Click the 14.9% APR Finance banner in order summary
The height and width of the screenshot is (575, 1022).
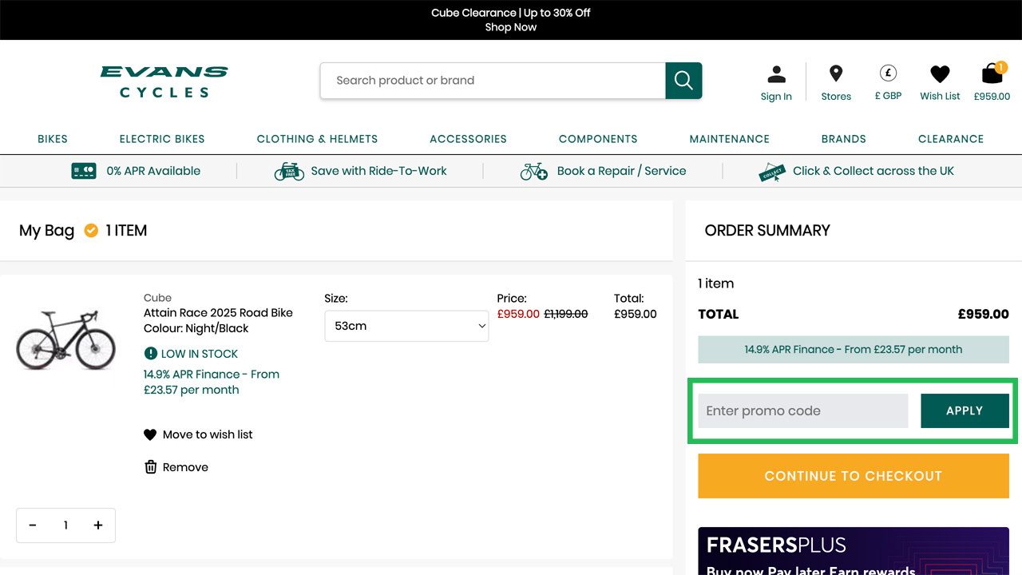[854, 349]
